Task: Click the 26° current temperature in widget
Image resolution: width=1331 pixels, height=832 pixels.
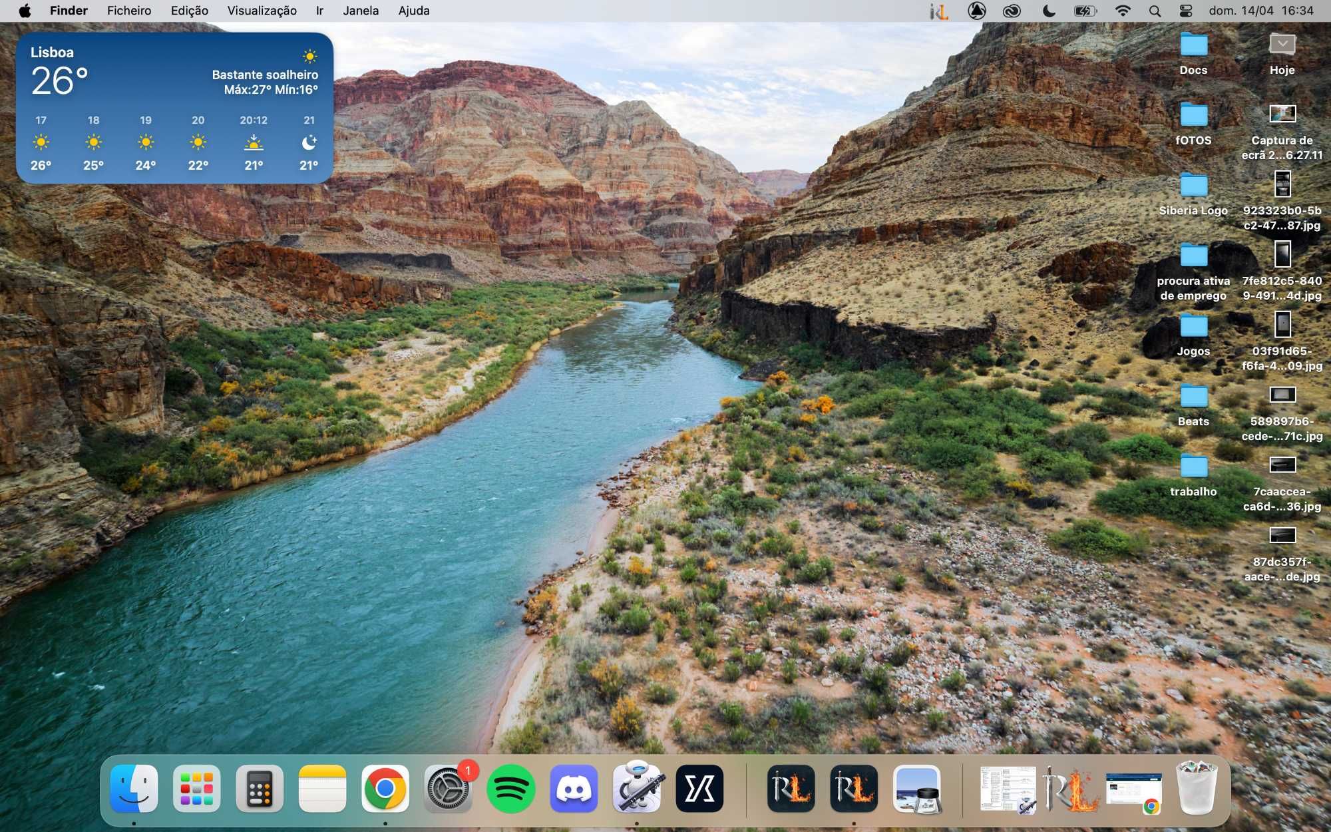Action: (59, 81)
